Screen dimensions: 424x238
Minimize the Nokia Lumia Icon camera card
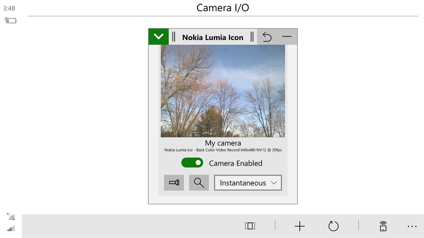click(287, 37)
